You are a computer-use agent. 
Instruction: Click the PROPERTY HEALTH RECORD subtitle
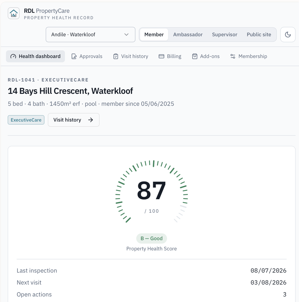click(x=59, y=18)
